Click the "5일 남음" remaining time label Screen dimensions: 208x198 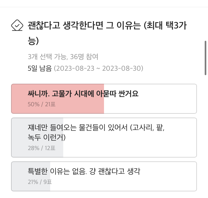tap(40, 68)
